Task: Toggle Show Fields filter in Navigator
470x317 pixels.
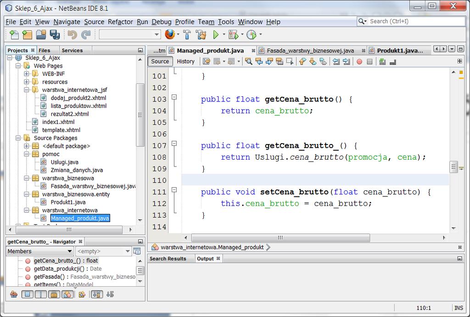Action: pyautogui.click(x=27, y=295)
